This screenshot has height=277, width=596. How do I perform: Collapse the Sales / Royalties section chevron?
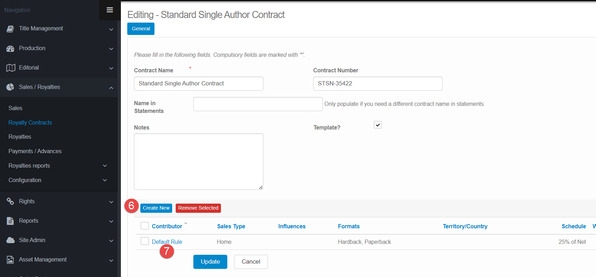coord(111,88)
